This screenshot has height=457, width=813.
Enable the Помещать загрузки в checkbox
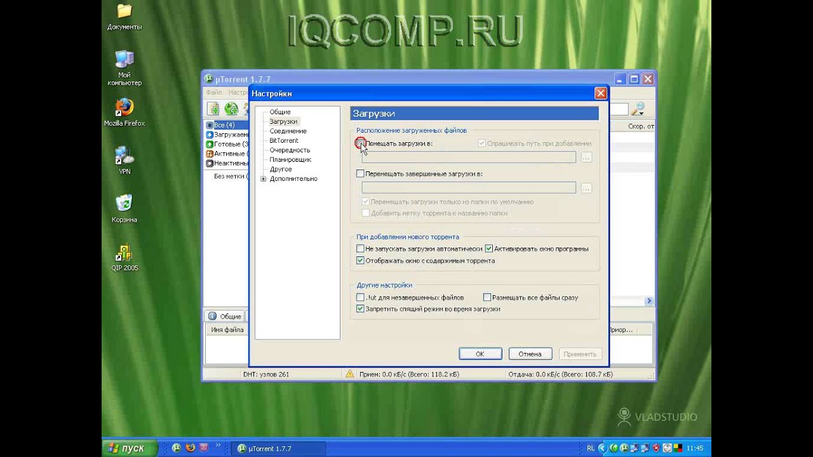[x=360, y=143]
